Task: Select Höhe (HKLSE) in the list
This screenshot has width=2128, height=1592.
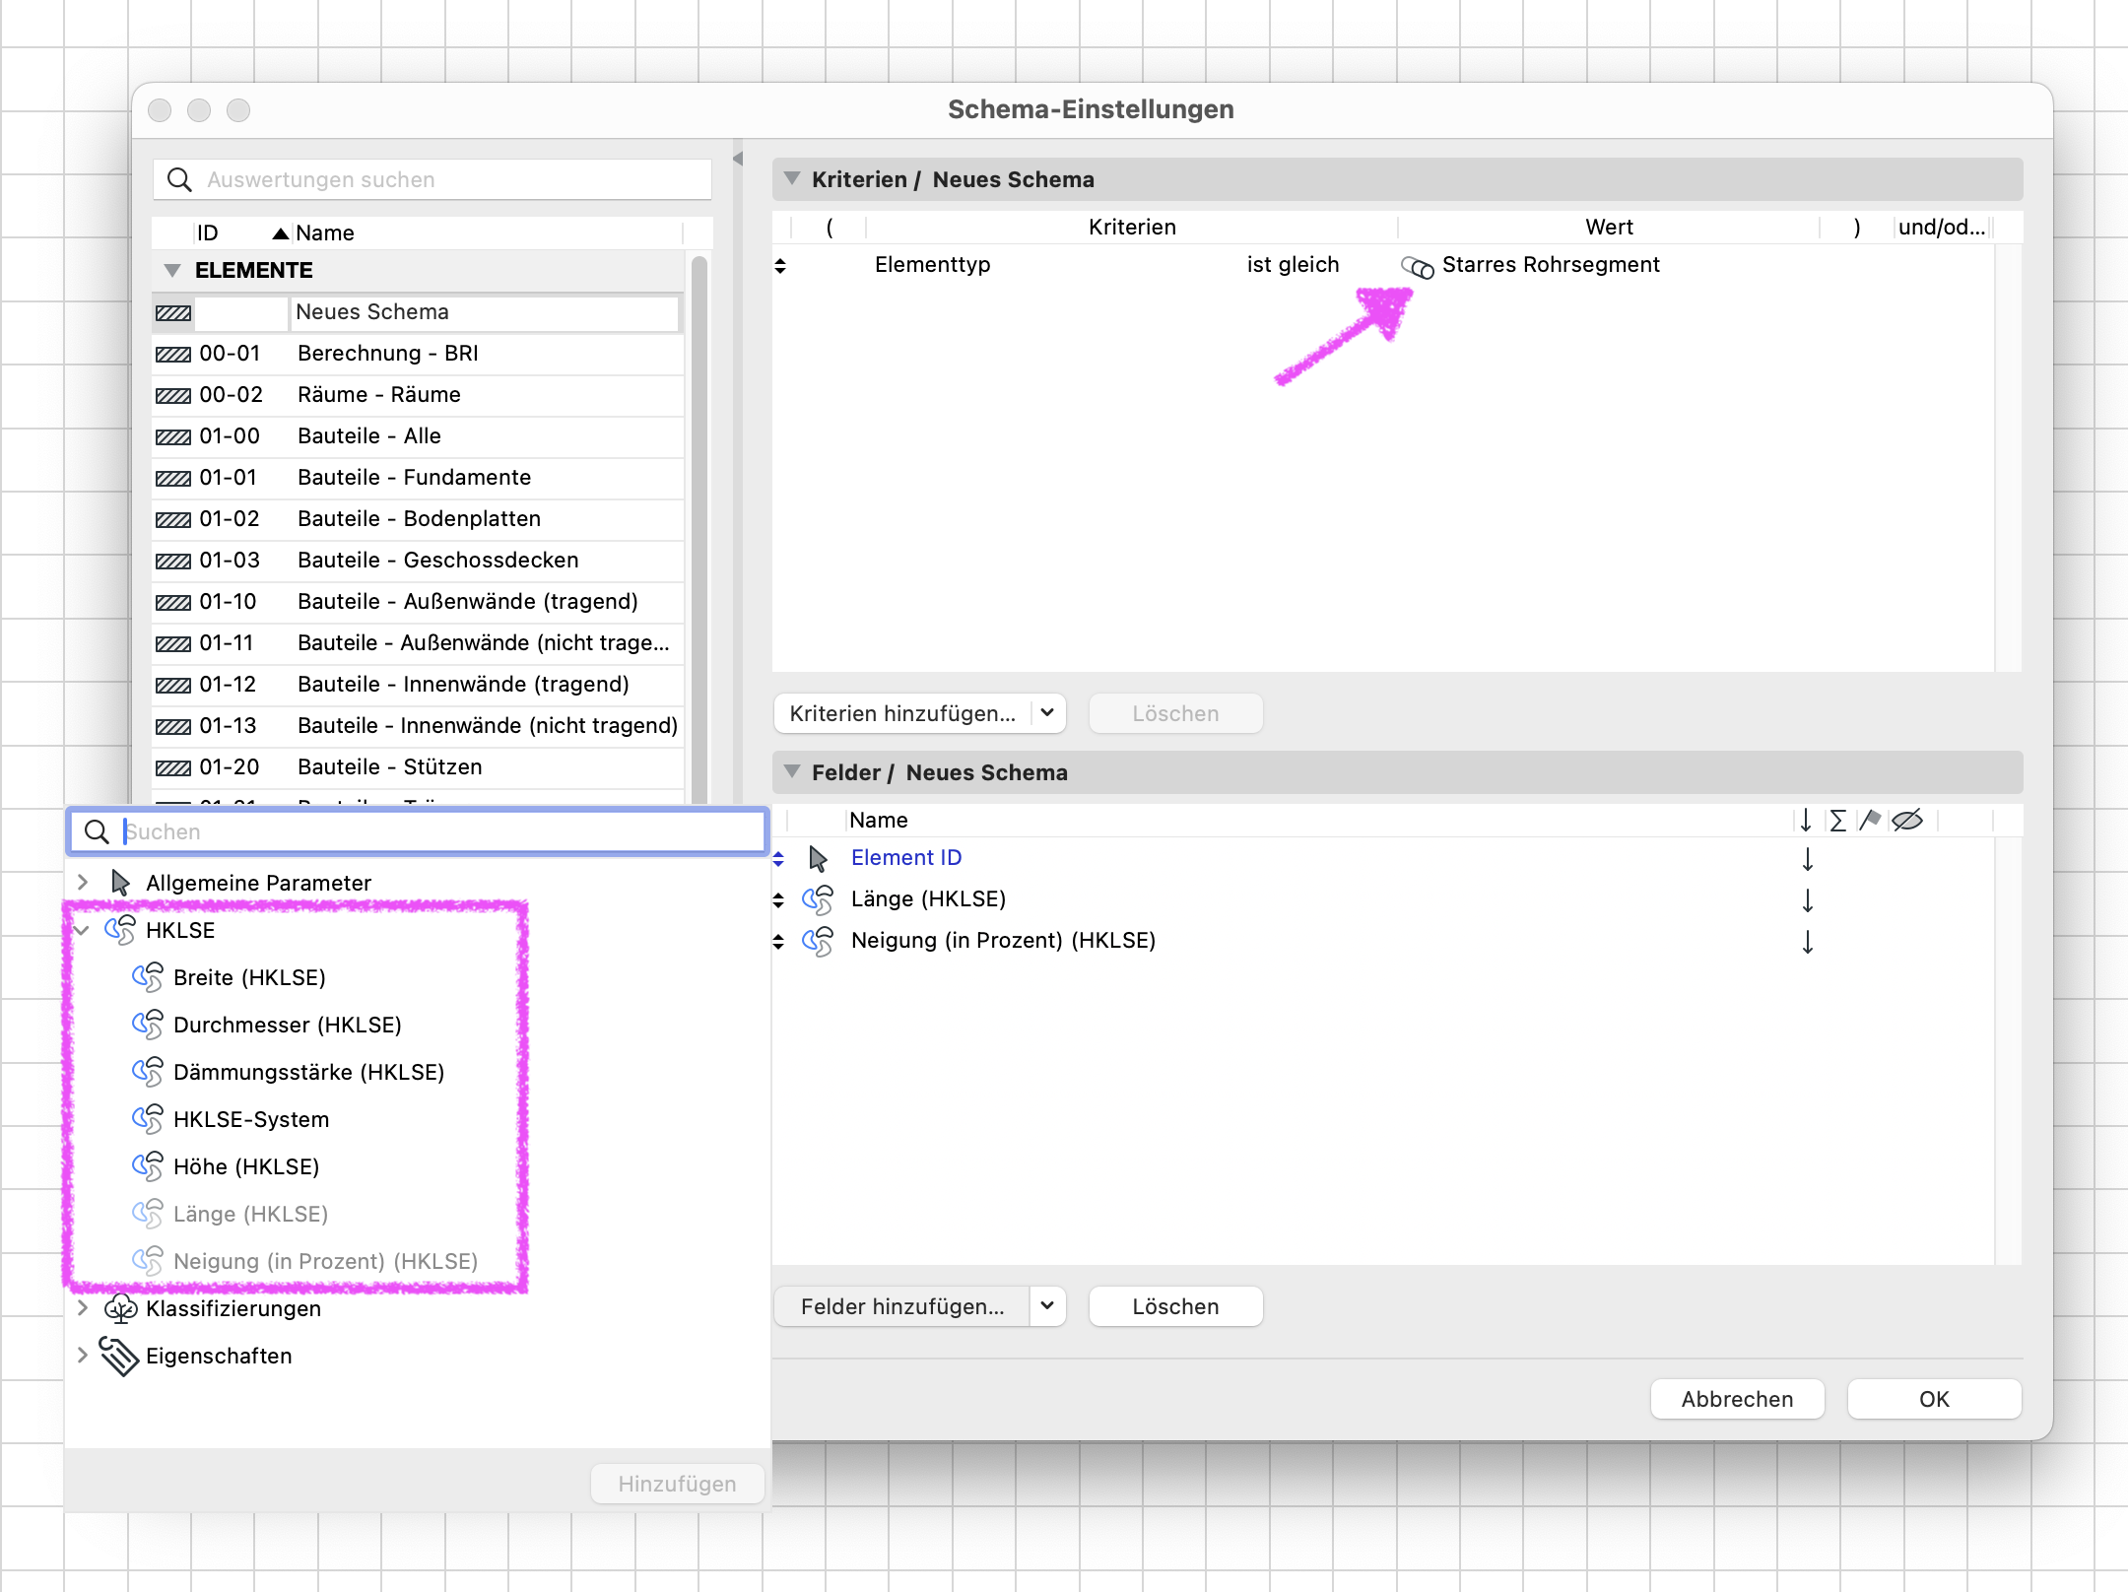Action: [x=246, y=1166]
